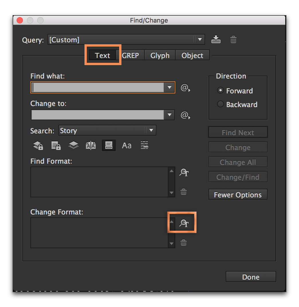Image resolution: width=299 pixels, height=307 pixels.
Task: Select the Backward search direction
Action: pos(220,104)
